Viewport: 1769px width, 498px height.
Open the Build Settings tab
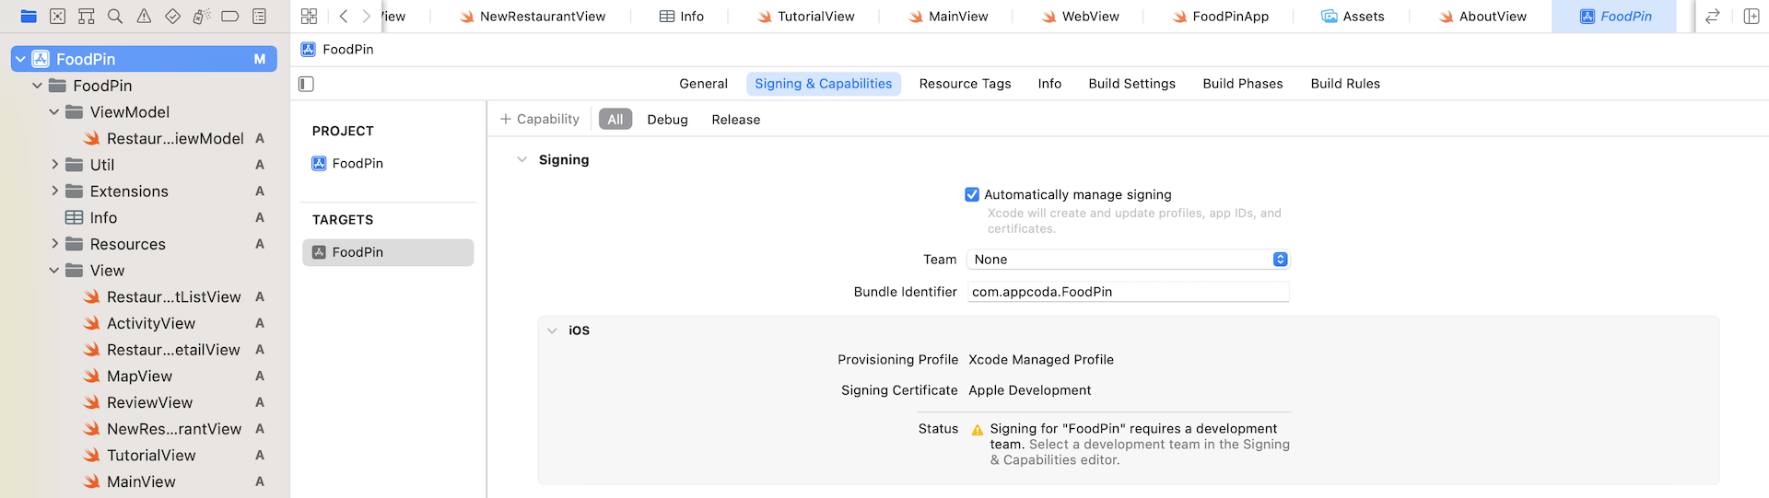pos(1131,84)
